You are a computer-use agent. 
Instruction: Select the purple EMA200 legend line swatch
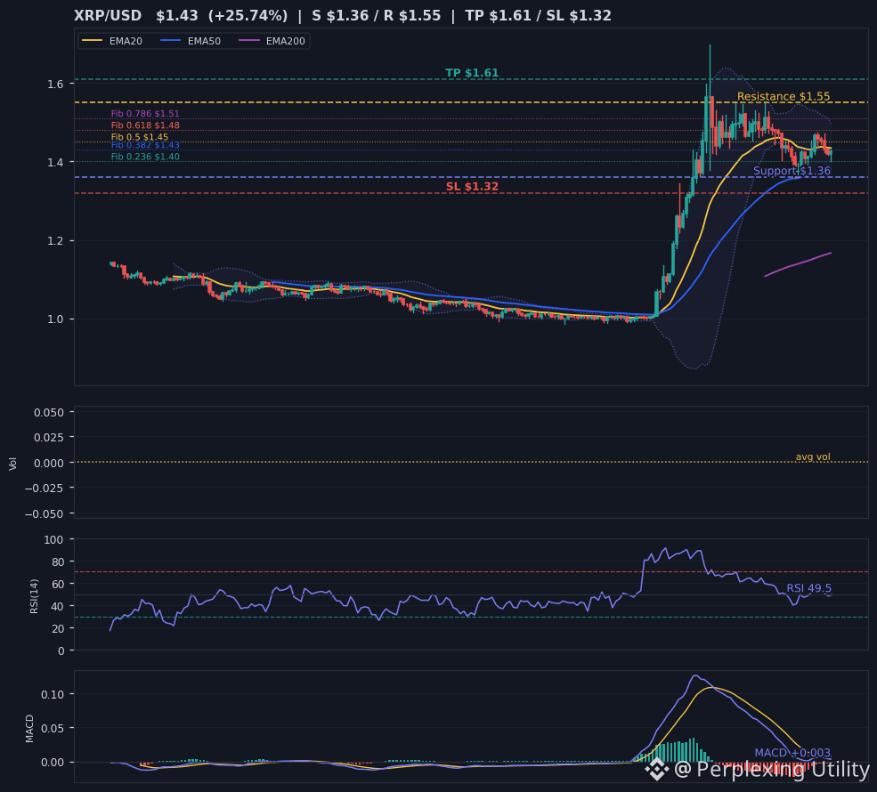tap(249, 41)
